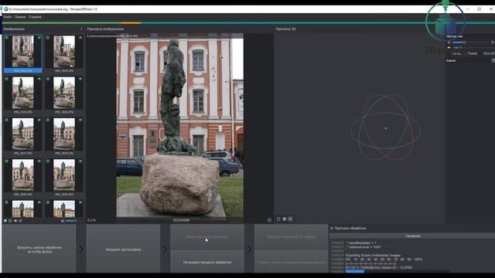Click the Просмотр изображения panel title
The width and height of the screenshot is (495, 278).
105,29
